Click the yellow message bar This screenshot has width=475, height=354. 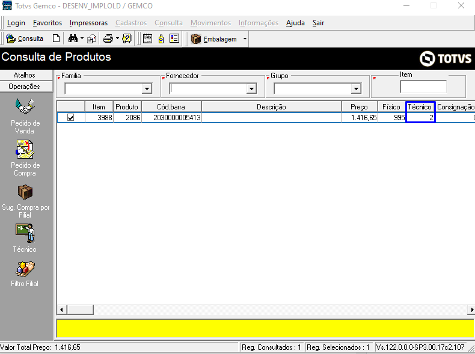click(265, 328)
